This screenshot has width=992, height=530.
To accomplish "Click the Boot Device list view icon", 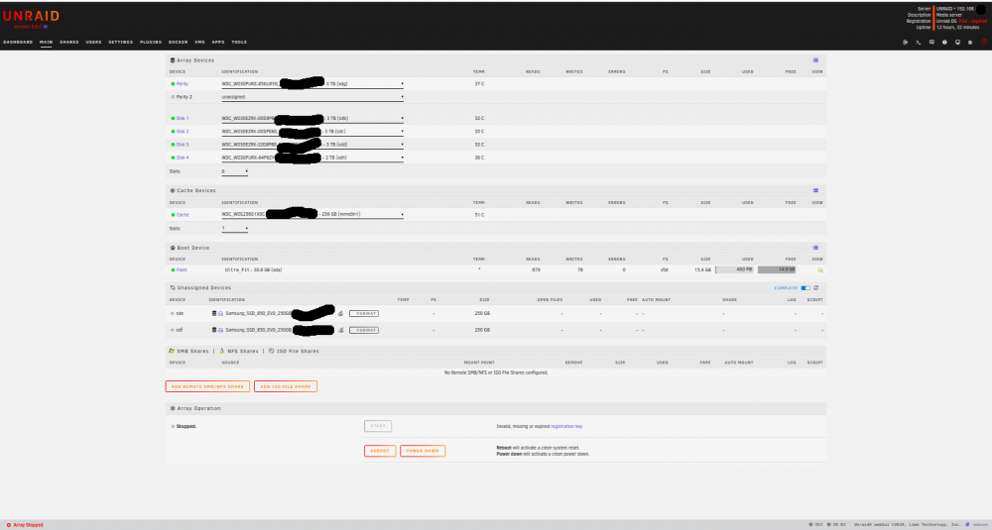I will [815, 248].
